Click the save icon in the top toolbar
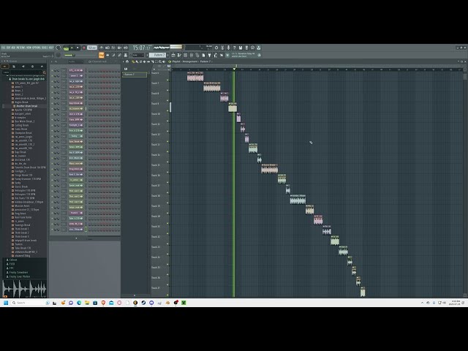 pos(241,48)
